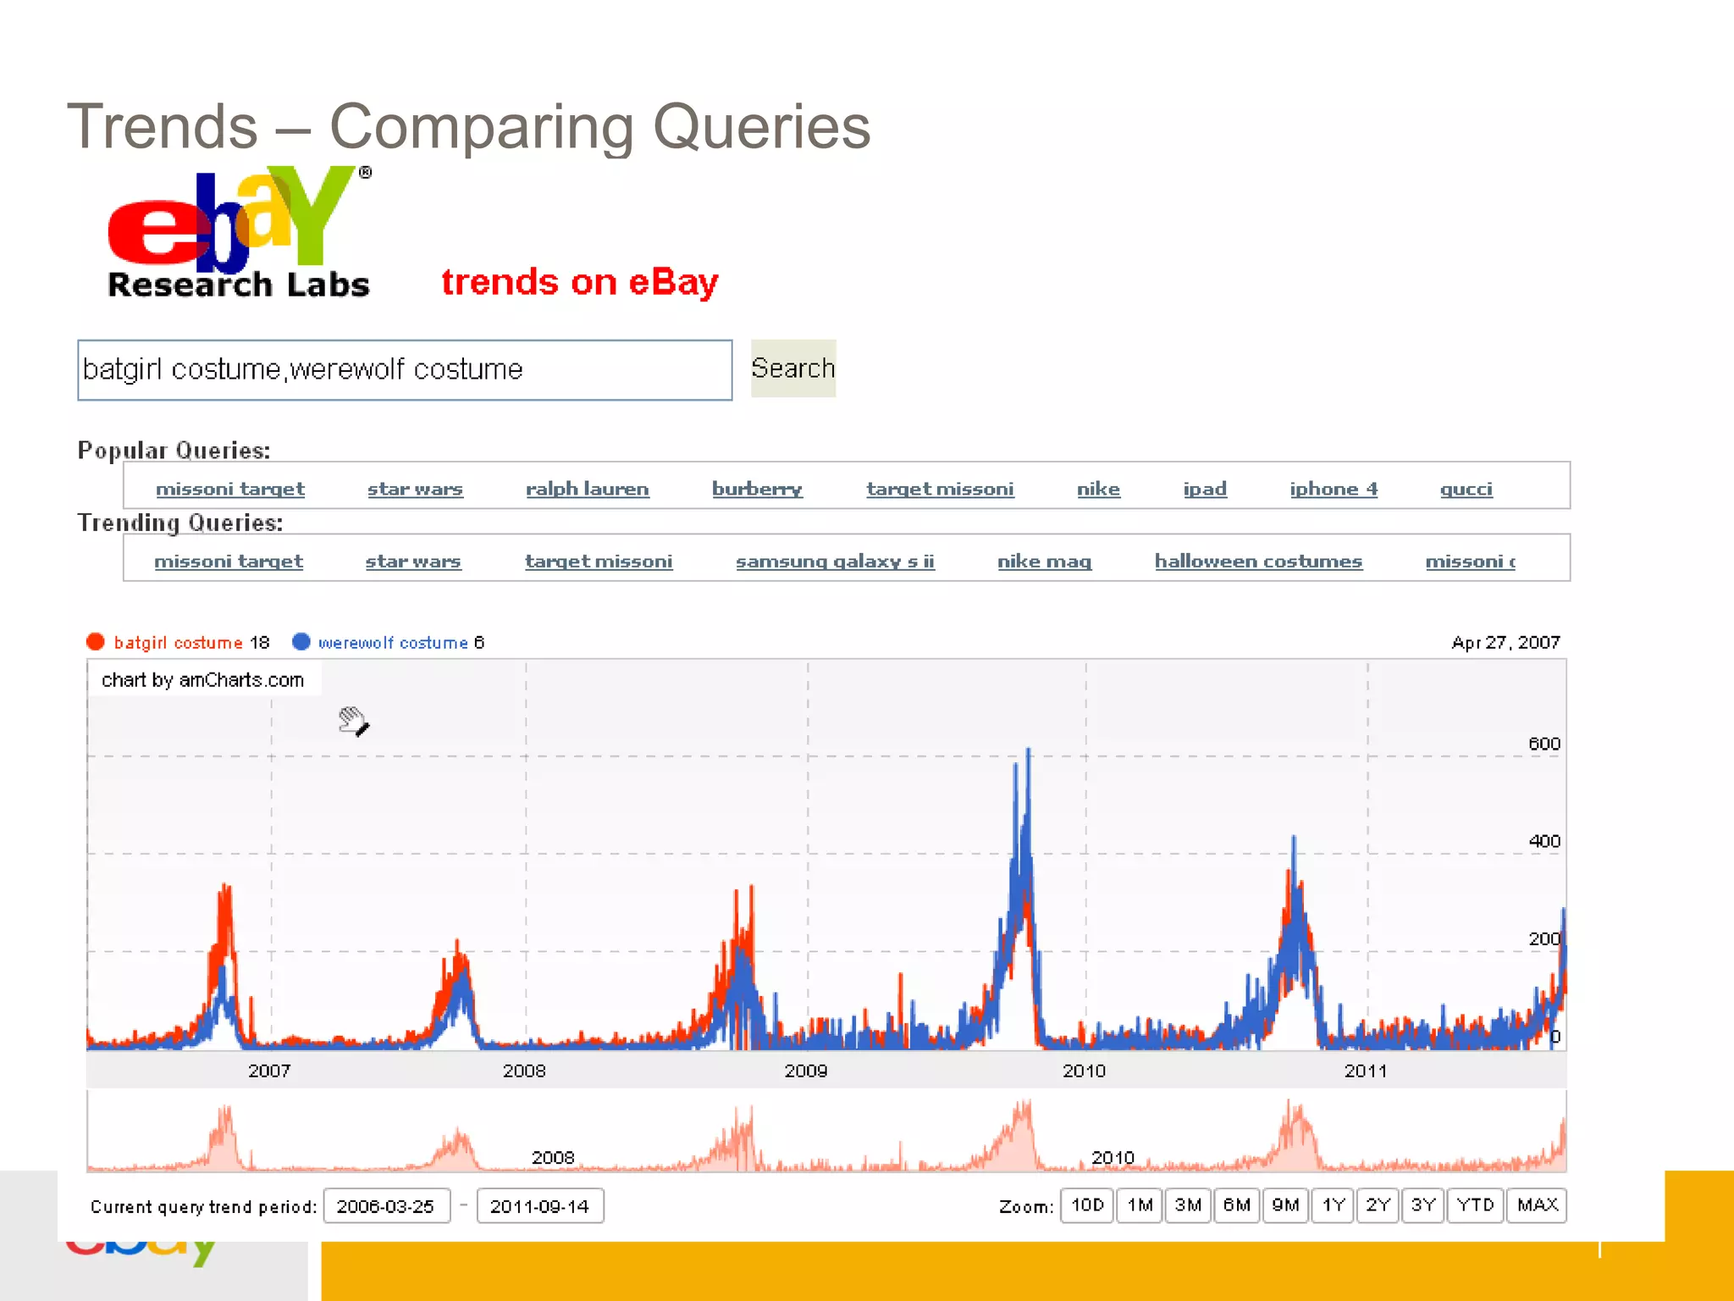This screenshot has width=1734, height=1301.
Task: Click 'batgirl costume' legend label
Action: pyautogui.click(x=179, y=643)
